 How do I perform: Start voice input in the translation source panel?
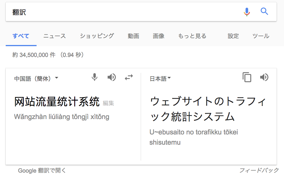[94, 77]
